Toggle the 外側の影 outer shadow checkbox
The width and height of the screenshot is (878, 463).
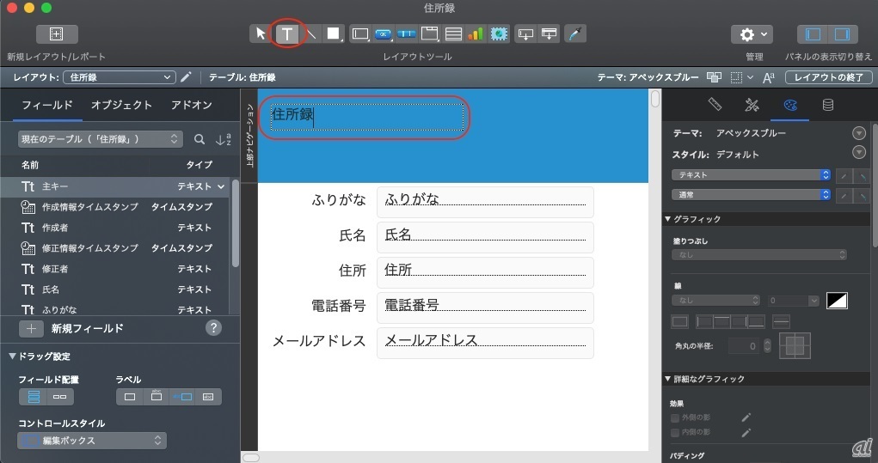coord(675,418)
